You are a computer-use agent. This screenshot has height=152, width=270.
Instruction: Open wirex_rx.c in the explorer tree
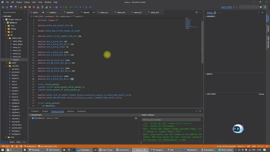click(x=17, y=47)
